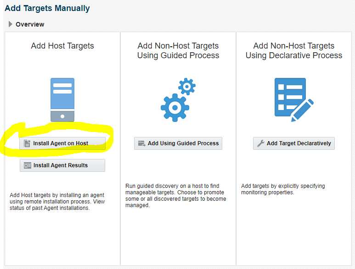Viewport: 355px width, 269px height.
Task: Click the wrench icon on Add Target Declaratively
Action: point(261,143)
